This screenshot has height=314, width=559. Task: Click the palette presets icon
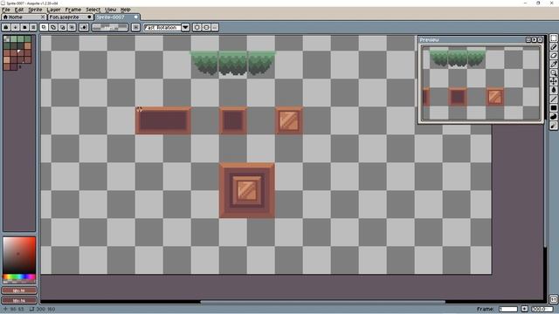coord(24,27)
